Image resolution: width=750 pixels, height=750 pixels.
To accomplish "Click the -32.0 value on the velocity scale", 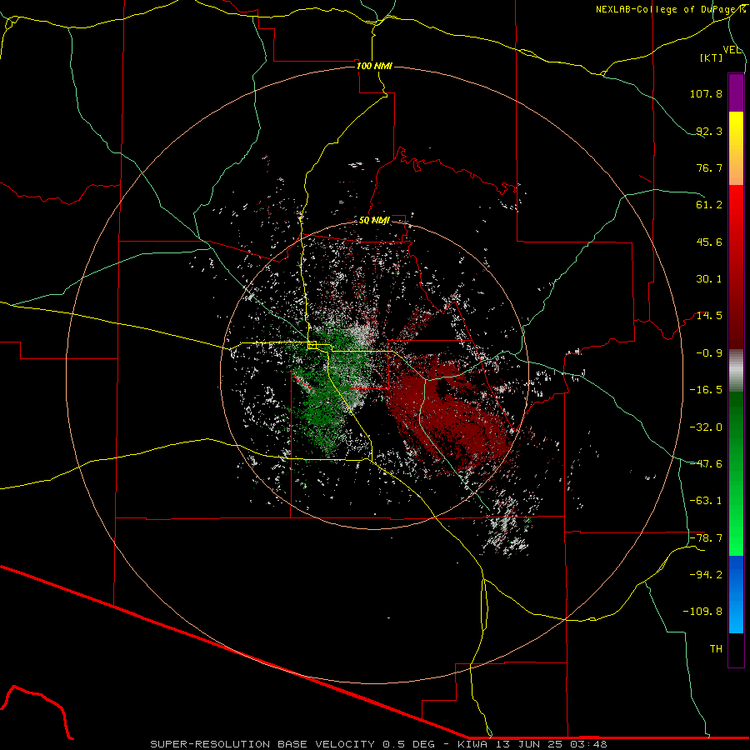I will point(706,427).
